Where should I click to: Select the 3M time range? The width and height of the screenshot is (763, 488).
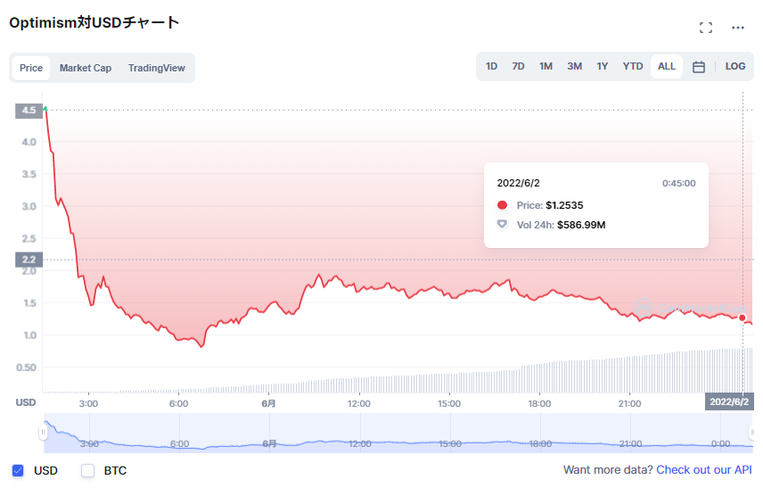575,66
